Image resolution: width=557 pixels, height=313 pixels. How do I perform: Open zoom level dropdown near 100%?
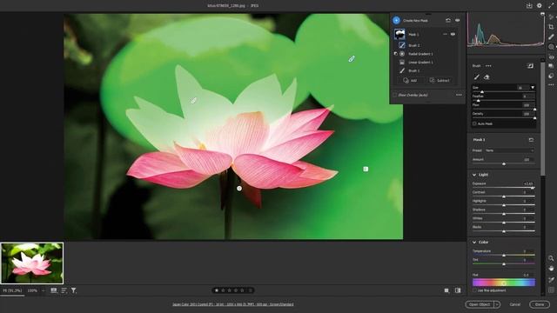pos(44,290)
